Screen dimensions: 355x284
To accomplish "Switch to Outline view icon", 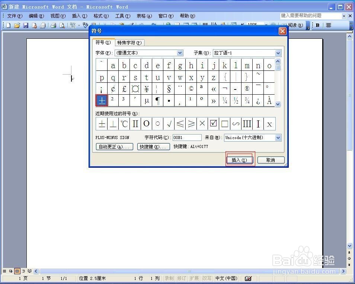I will (23, 271).
